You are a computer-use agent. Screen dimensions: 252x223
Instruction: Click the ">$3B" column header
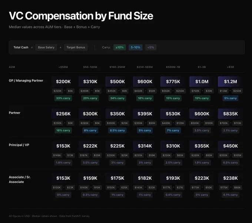[230, 67]
